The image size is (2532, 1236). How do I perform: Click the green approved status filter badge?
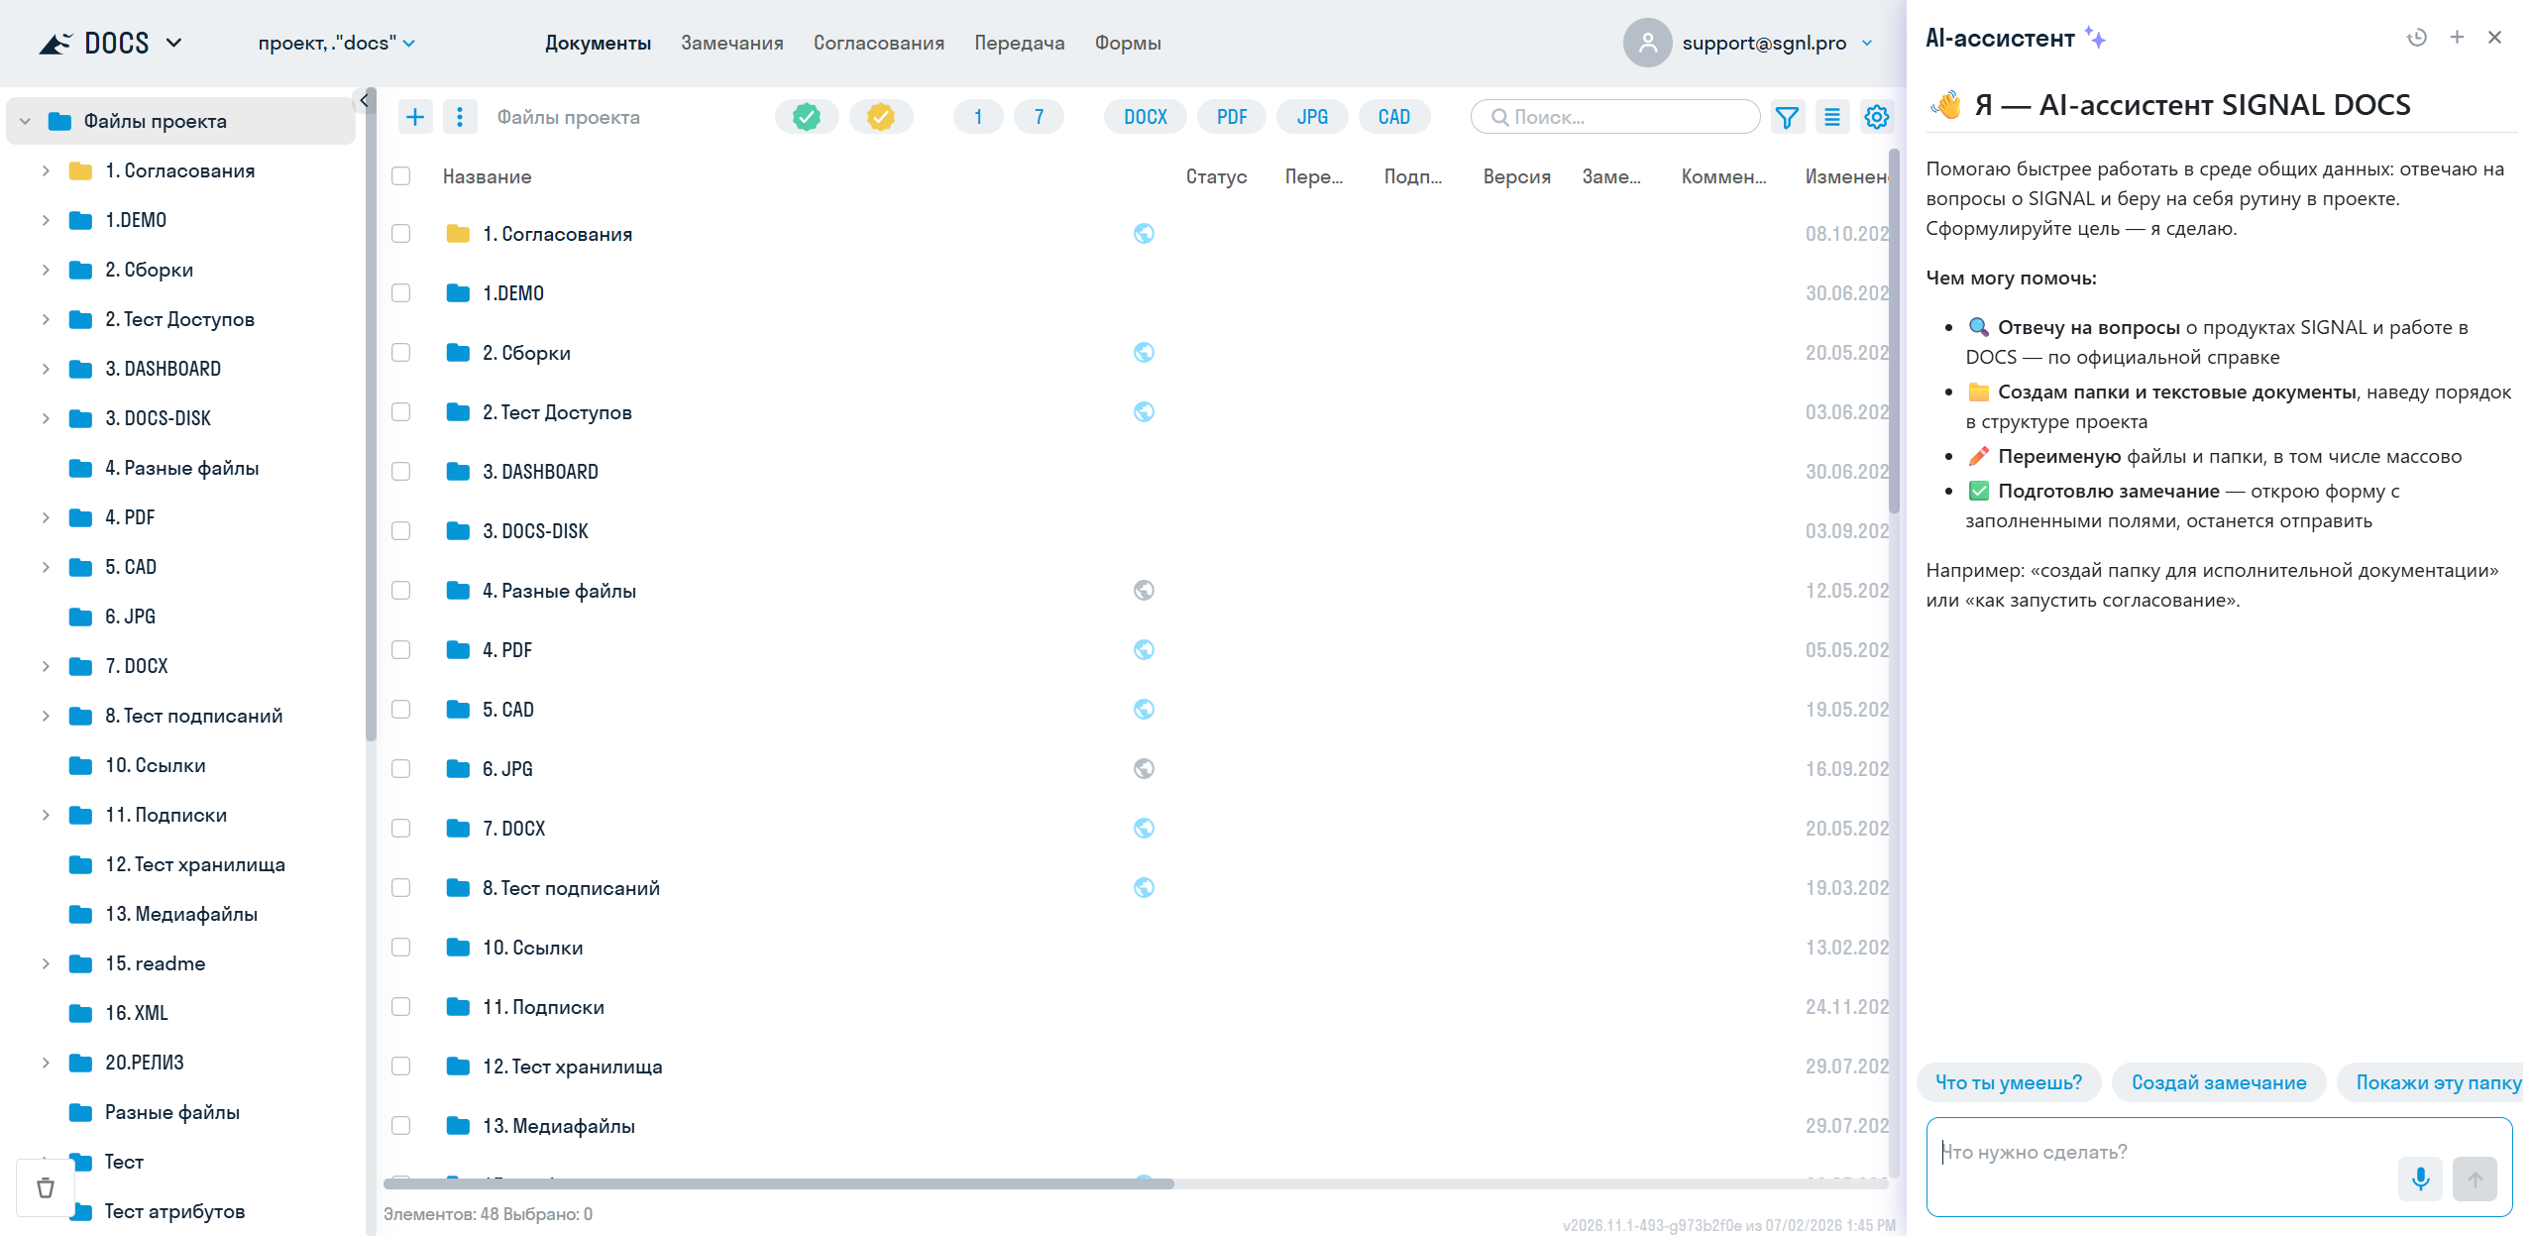tap(807, 117)
